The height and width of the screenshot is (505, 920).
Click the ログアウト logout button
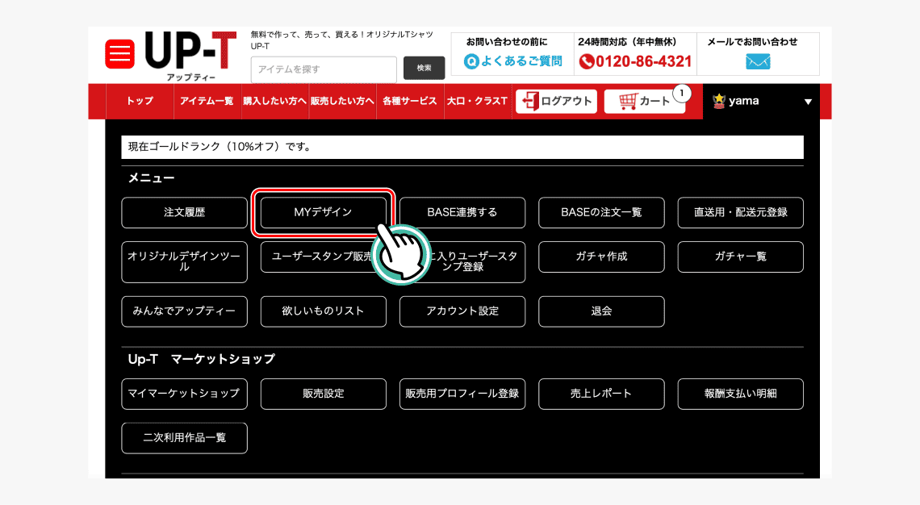coord(556,102)
